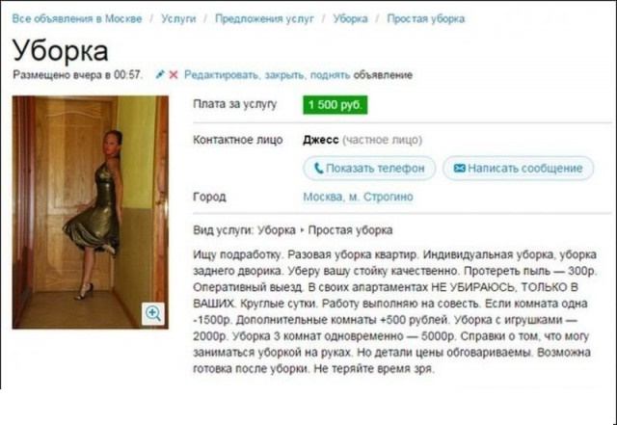
Task: Open the Москва, м. Строгино location link
Action: 358,197
